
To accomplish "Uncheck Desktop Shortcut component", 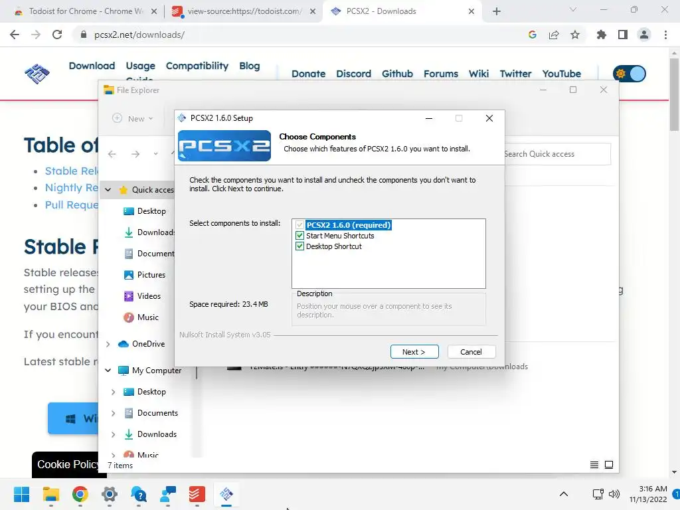I will (299, 246).
